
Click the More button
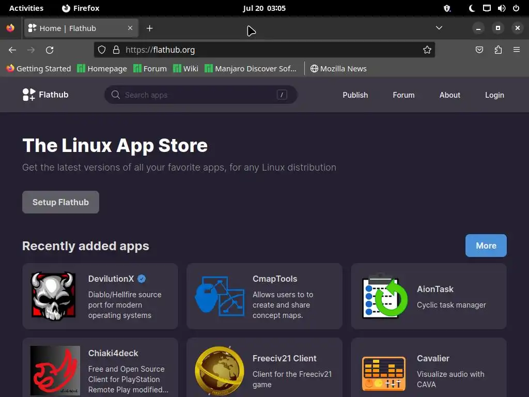[x=486, y=246]
